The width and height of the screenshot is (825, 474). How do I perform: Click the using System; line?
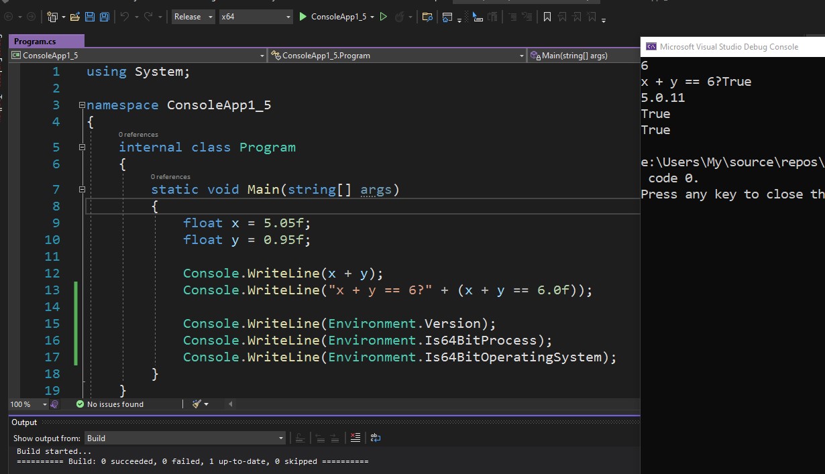138,72
